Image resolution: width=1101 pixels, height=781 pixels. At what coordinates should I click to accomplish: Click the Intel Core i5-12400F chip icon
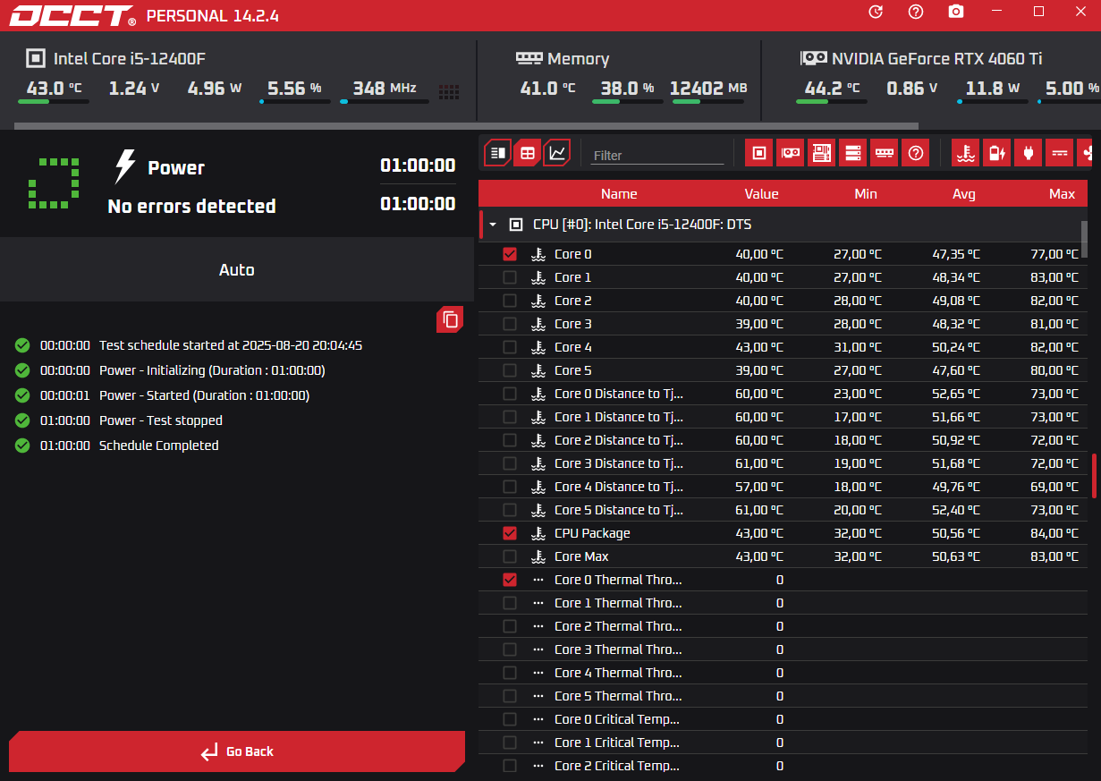tap(35, 58)
